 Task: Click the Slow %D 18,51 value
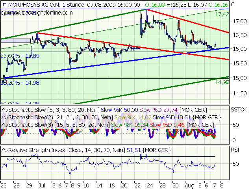click(172, 118)
